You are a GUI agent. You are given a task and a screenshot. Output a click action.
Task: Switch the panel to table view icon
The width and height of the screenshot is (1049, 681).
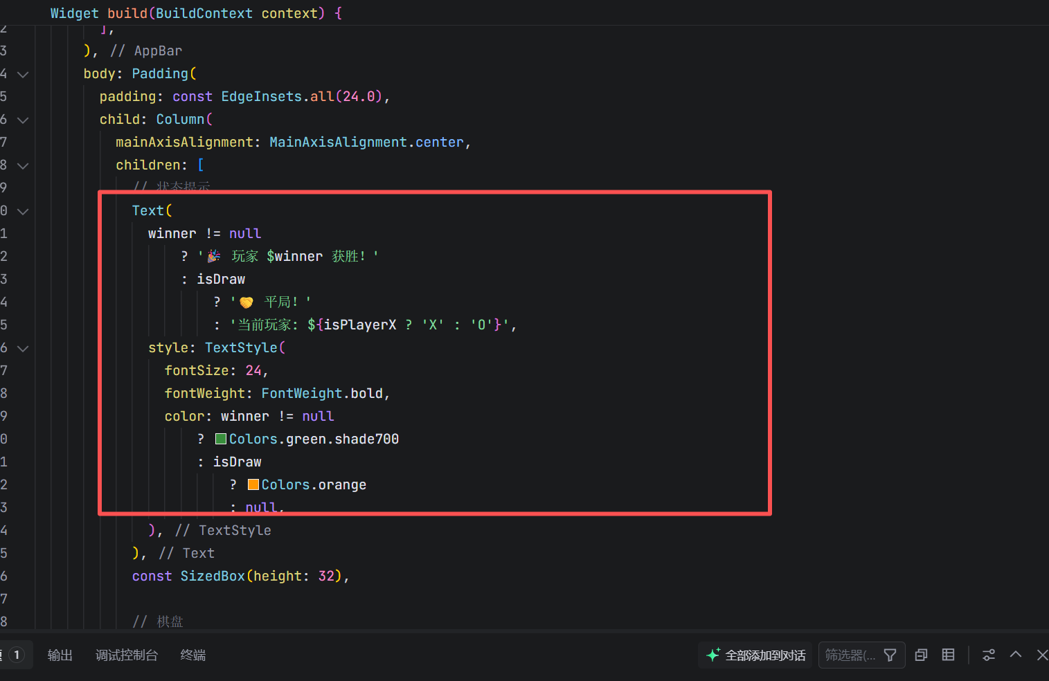pyautogui.click(x=948, y=655)
